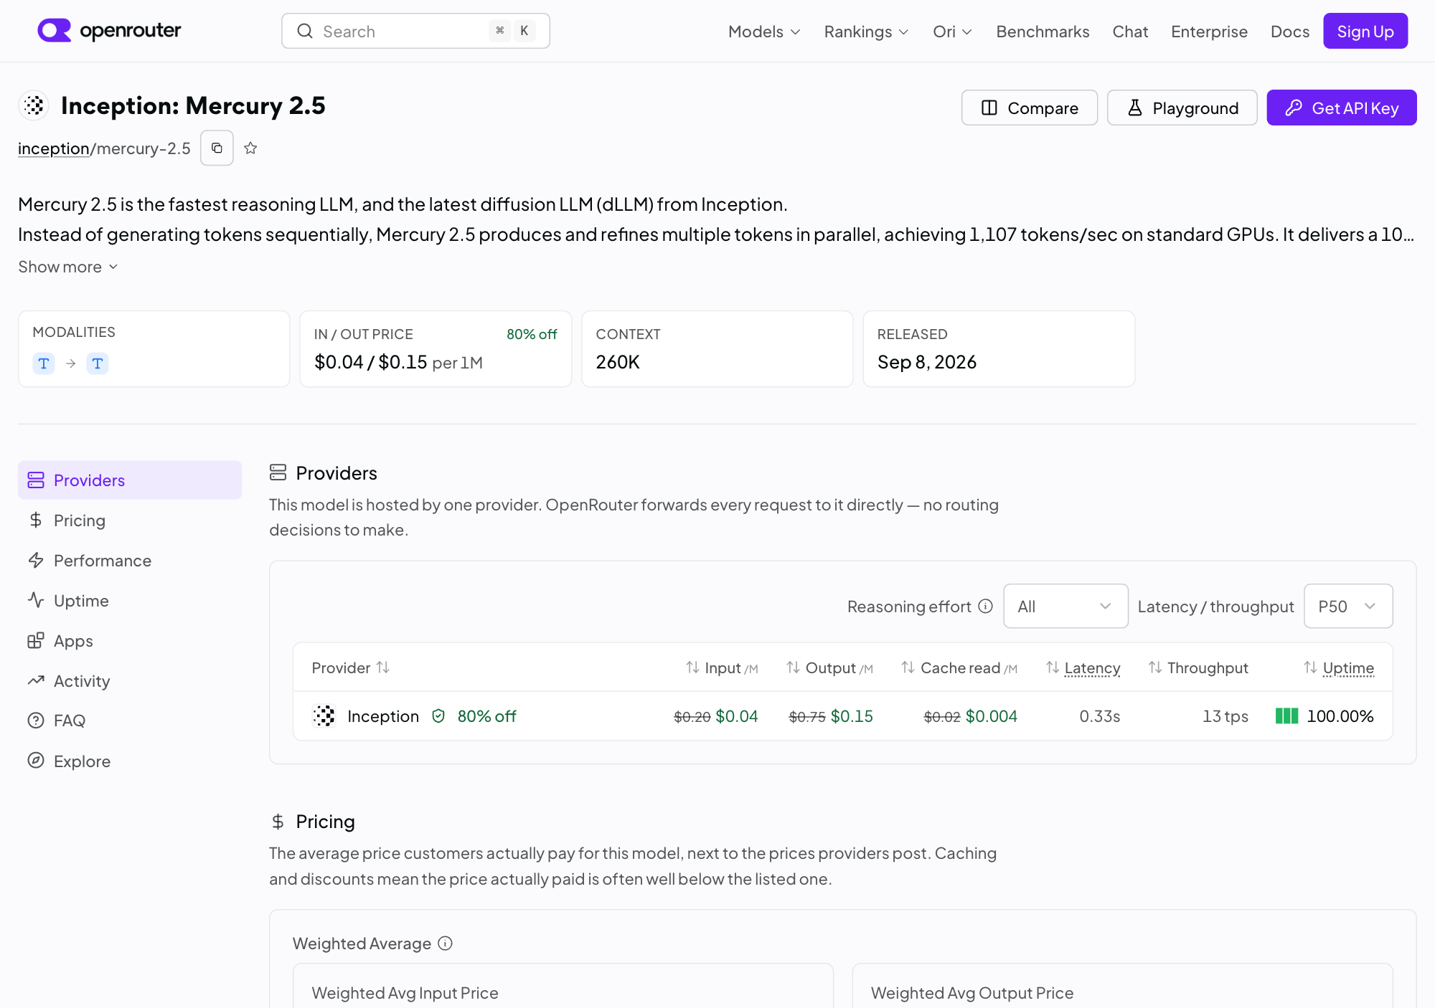Open Docs in top navigation
This screenshot has width=1435, height=1008.
coord(1289,32)
